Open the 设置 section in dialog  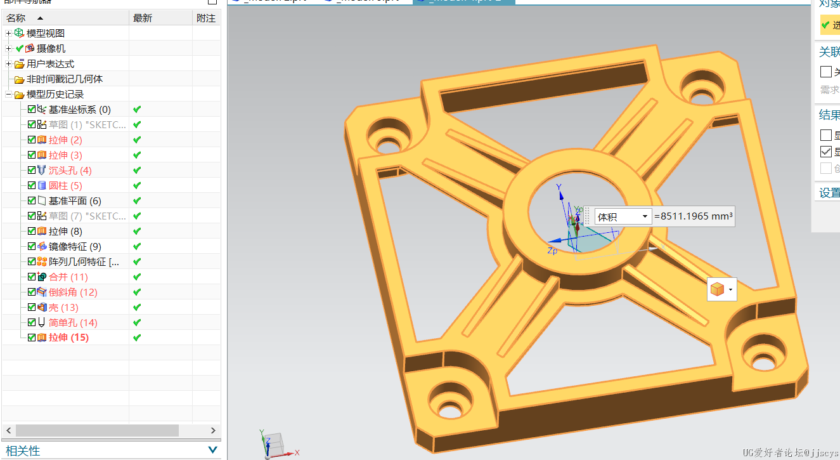[x=829, y=193]
